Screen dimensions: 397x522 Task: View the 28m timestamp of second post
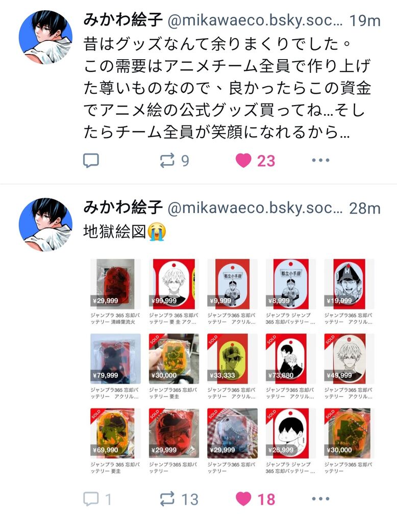coord(365,208)
